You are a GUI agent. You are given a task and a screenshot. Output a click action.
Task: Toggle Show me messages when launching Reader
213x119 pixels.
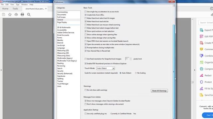click(x=86, y=101)
